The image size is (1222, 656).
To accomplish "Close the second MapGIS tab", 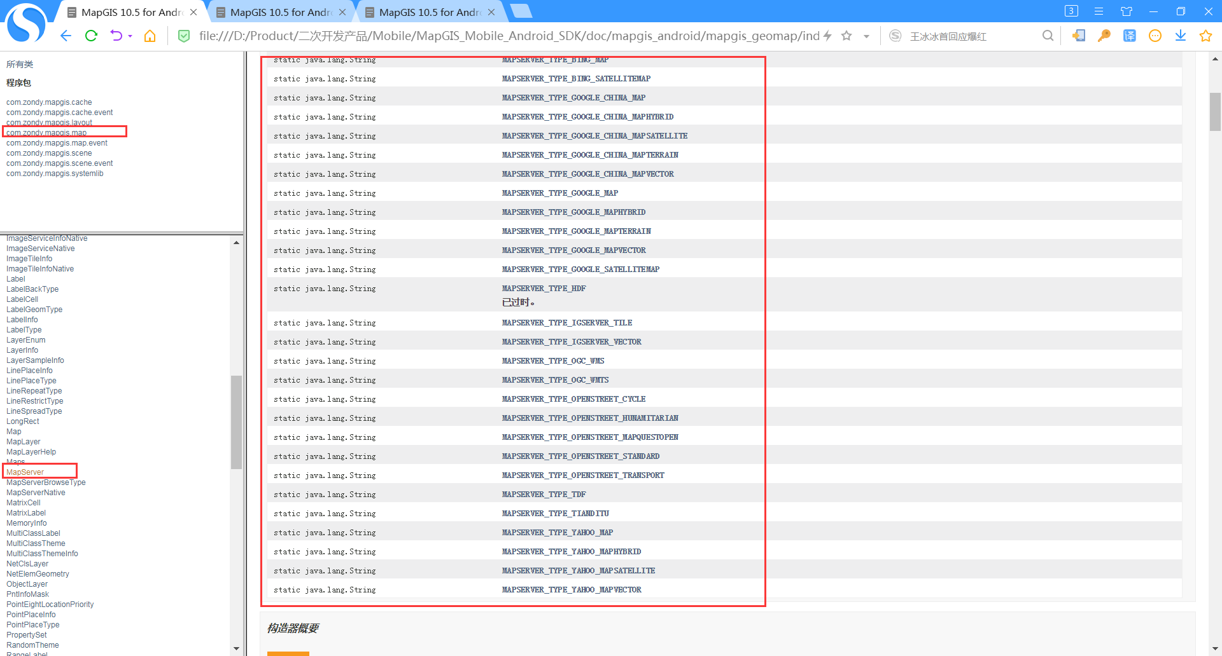I will [x=342, y=12].
